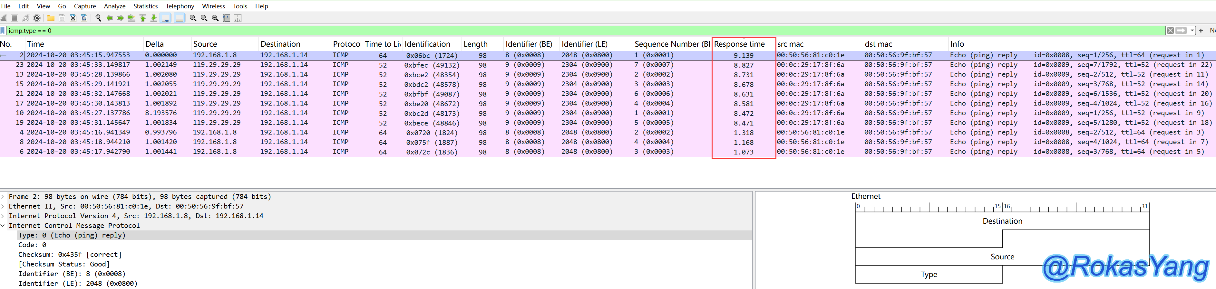The image size is (1216, 289).
Task: Open the Analyze menu
Action: pos(114,6)
